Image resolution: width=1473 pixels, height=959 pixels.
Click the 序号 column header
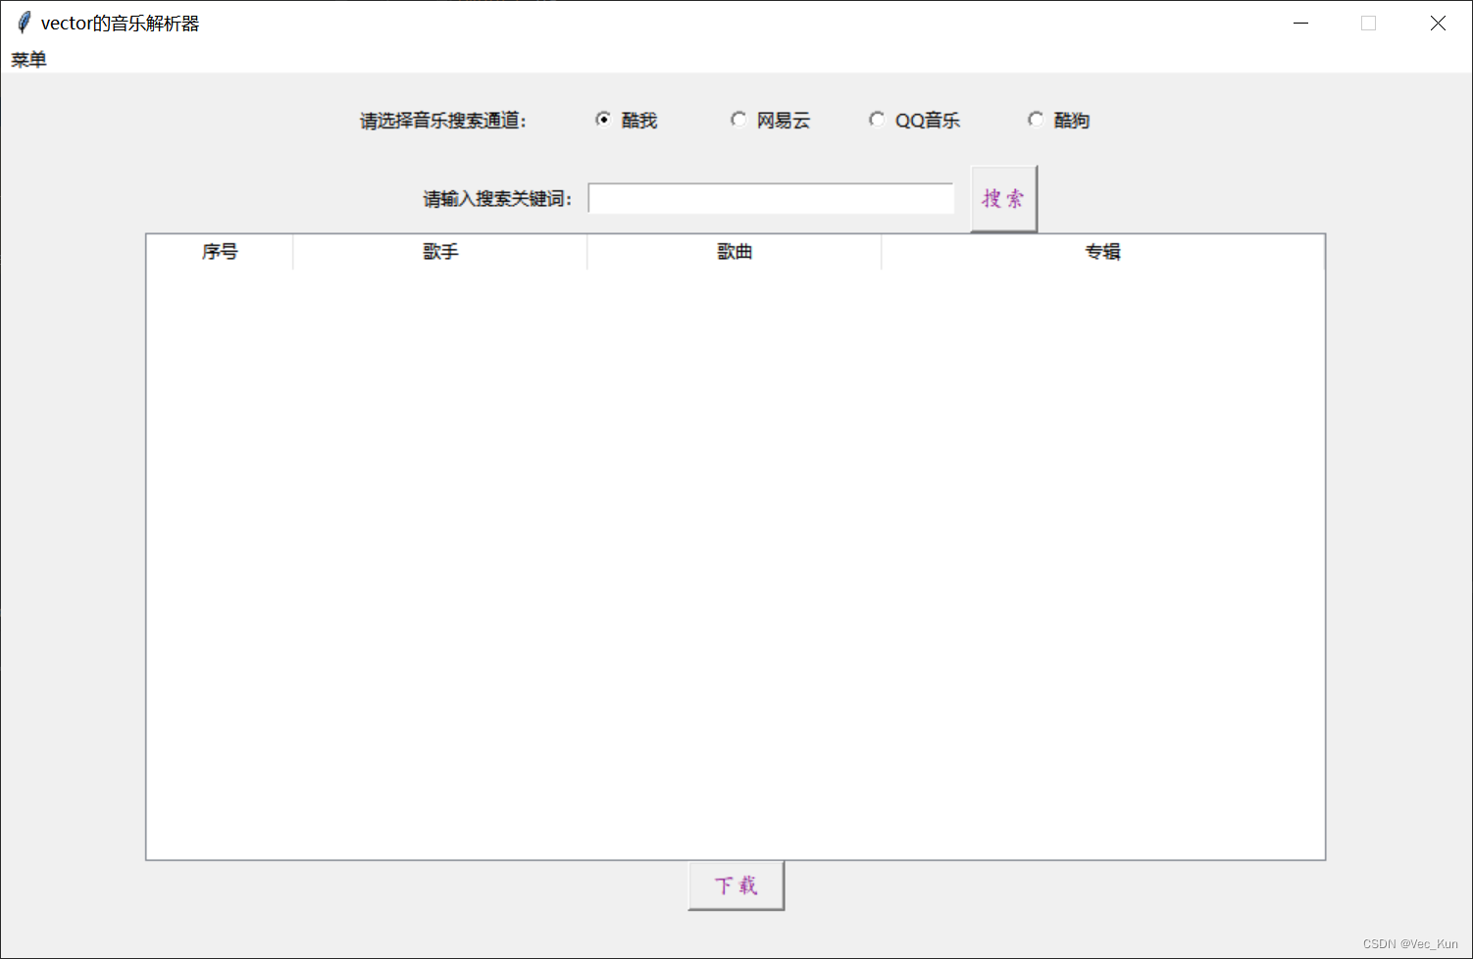(220, 252)
